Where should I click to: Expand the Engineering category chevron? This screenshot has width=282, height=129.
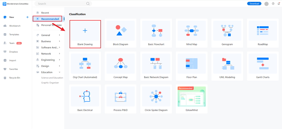[x=60, y=60]
